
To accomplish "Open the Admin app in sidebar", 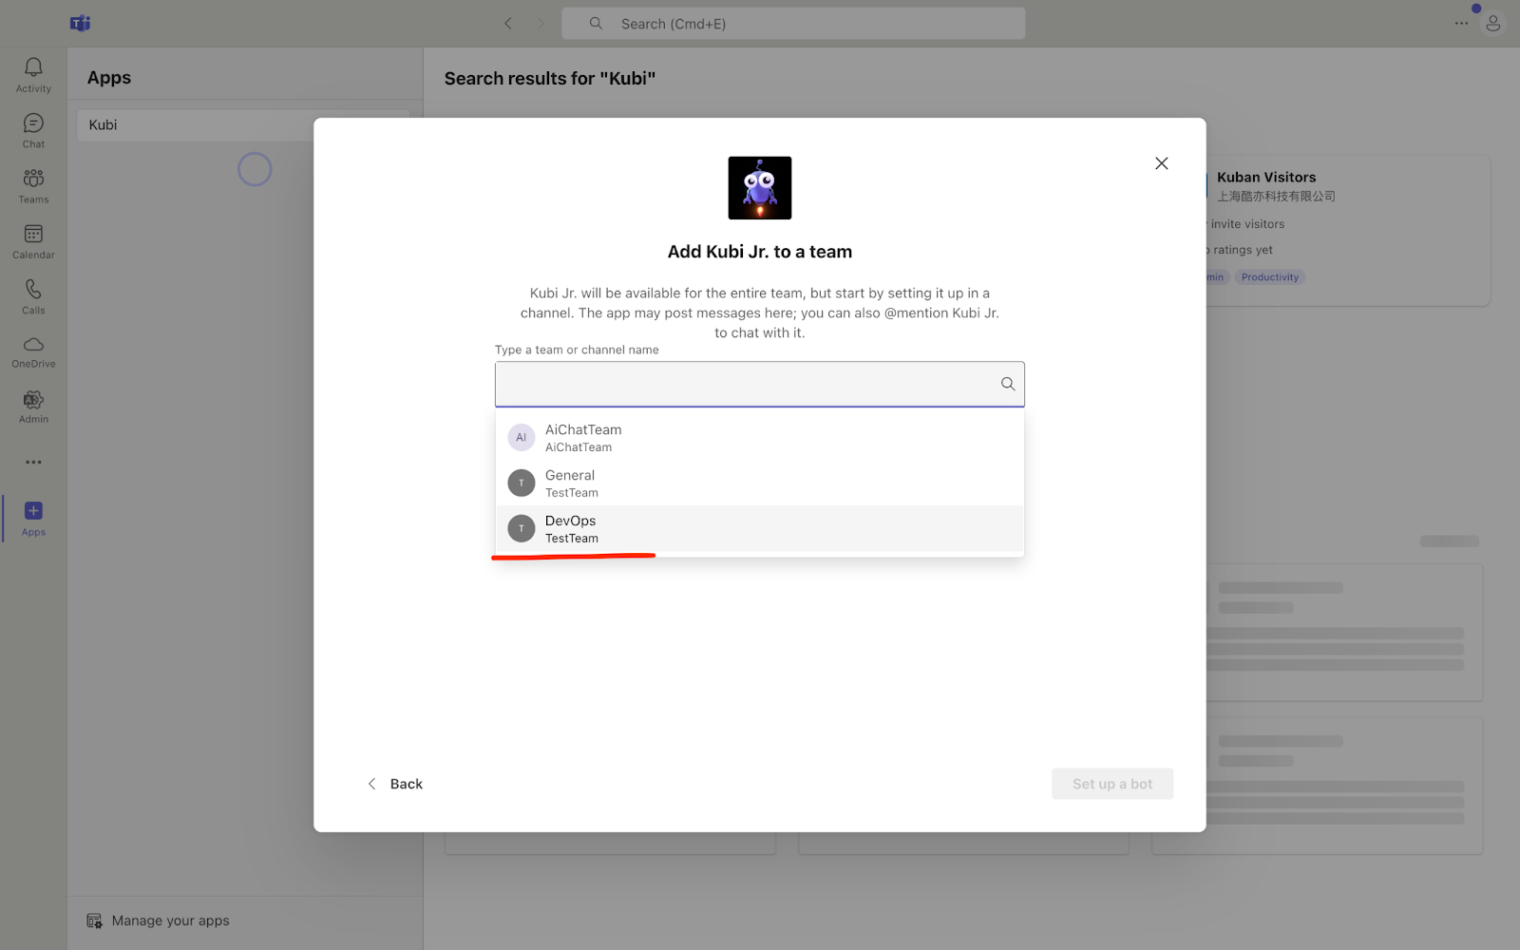I will [33, 407].
